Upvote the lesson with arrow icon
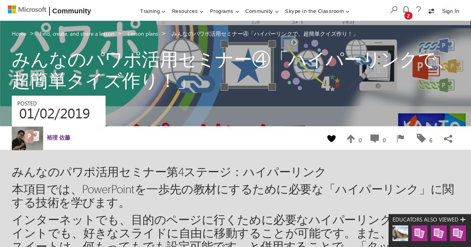The height and width of the screenshot is (247, 471). pyautogui.click(x=351, y=139)
